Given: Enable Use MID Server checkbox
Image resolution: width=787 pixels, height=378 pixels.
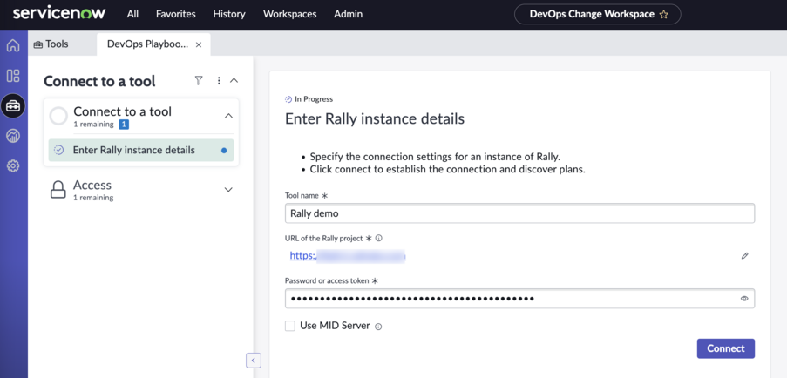Looking at the screenshot, I should (290, 326).
